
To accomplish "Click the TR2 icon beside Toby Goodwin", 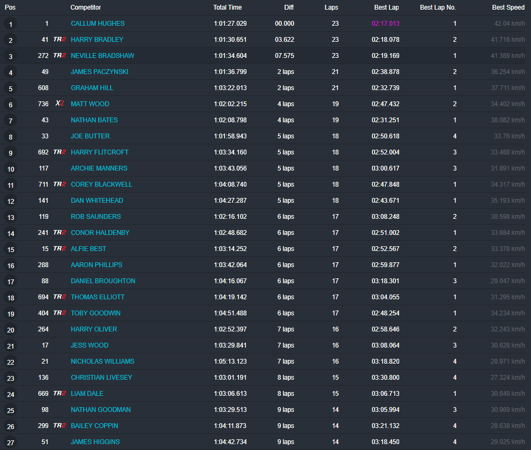I will [59, 313].
